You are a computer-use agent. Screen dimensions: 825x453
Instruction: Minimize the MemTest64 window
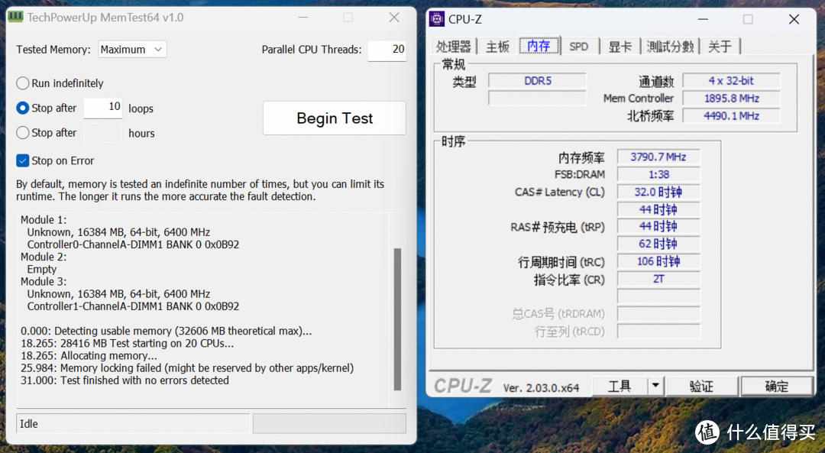(303, 18)
